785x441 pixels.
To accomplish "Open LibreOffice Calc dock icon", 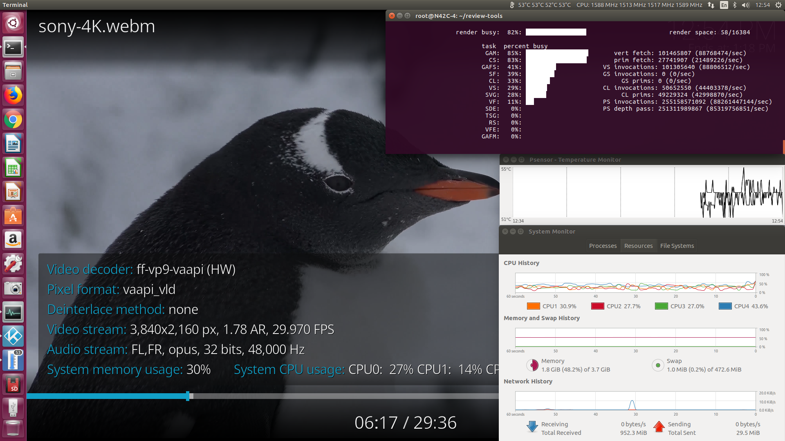I will tap(13, 168).
